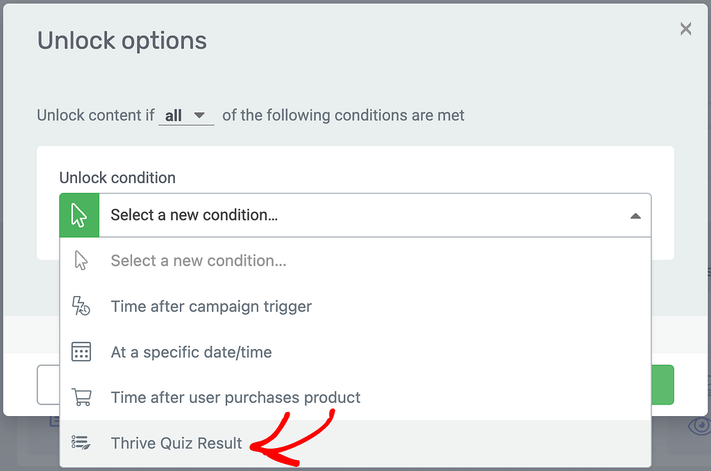
Task: Select "At a specific date/time" option
Action: (x=191, y=352)
